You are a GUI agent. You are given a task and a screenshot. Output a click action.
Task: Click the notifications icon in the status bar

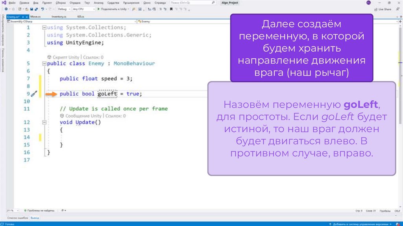[x=397, y=224]
